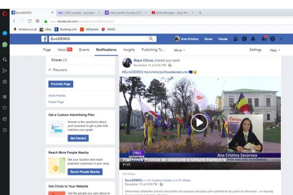Click the Opera logo menu icon
This screenshot has height=195, width=293.
pos(5,14)
